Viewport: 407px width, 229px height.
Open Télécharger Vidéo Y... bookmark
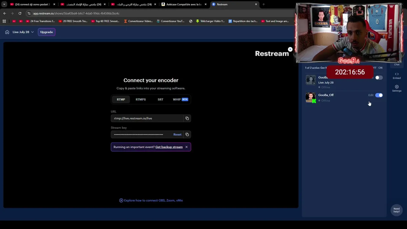click(x=210, y=21)
